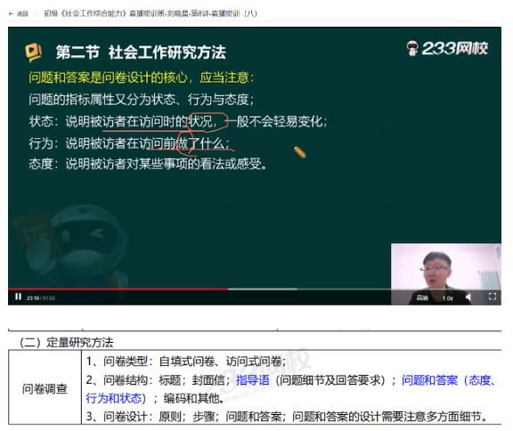The height and width of the screenshot is (431, 513).
Task: Click the （二）定量研究方法 heading
Action: point(66,342)
